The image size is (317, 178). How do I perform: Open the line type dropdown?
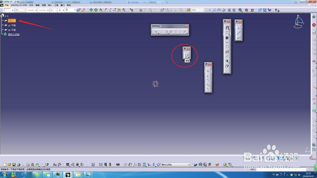(x=44, y=10)
